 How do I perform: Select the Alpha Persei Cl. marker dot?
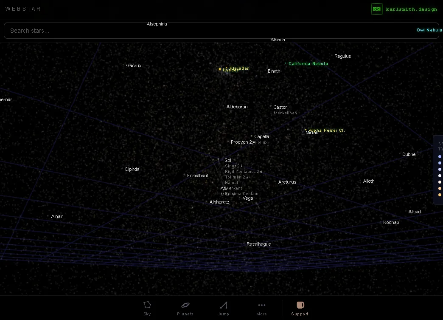tap(306, 130)
